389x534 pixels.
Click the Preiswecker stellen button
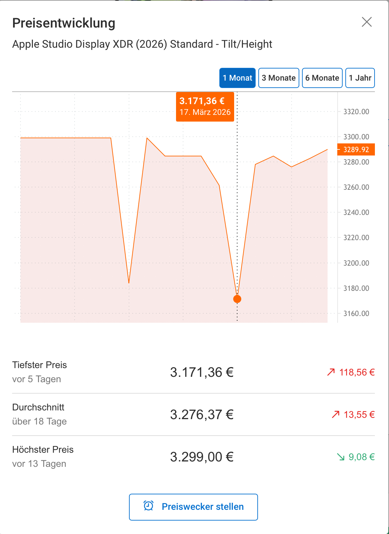tap(193, 507)
